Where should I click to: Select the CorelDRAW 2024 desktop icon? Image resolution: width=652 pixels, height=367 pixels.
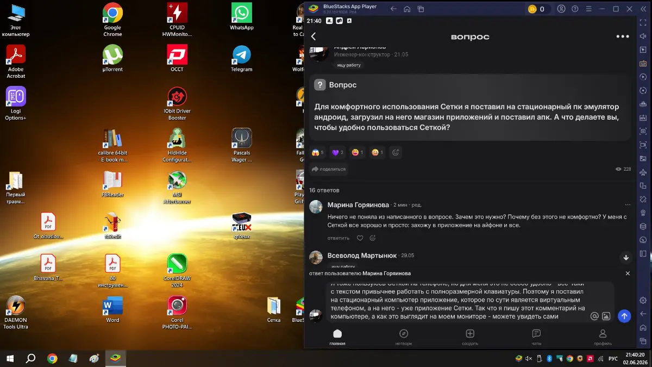(177, 270)
